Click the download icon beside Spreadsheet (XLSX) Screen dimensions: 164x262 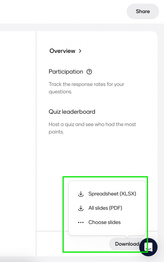pyautogui.click(x=81, y=194)
